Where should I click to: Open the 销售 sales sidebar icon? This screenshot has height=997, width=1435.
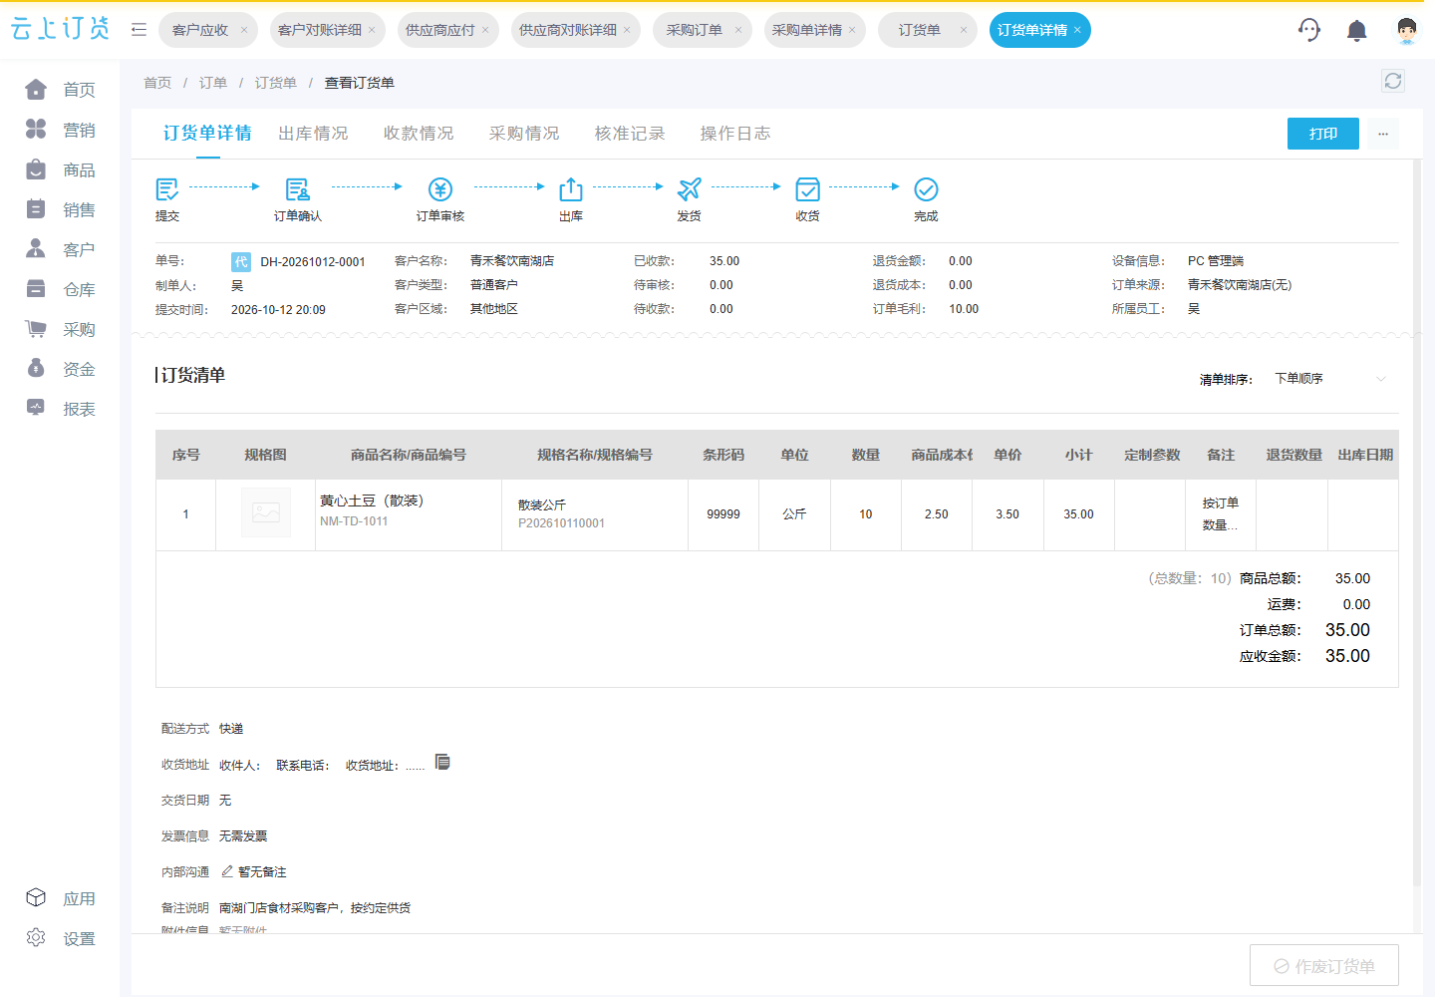pos(36,209)
